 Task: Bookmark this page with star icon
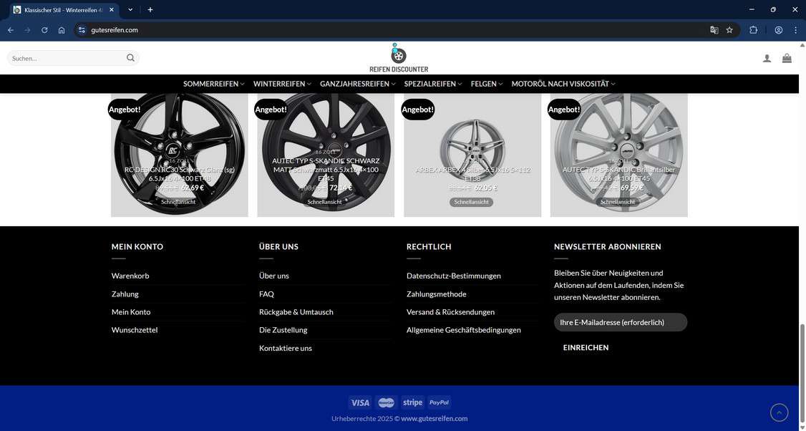point(729,30)
